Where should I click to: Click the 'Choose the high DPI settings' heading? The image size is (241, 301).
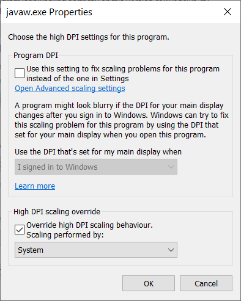[x=89, y=37]
